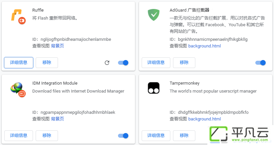Click 移除 on the AdGuard card
Image resolution: width=274 pixels, height=145 pixels.
pyautogui.click(x=184, y=63)
